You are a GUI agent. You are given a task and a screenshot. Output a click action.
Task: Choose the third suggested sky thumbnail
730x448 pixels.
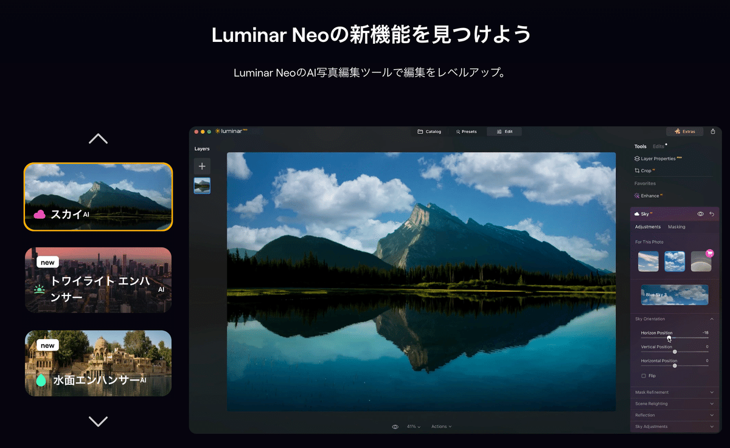pos(701,261)
